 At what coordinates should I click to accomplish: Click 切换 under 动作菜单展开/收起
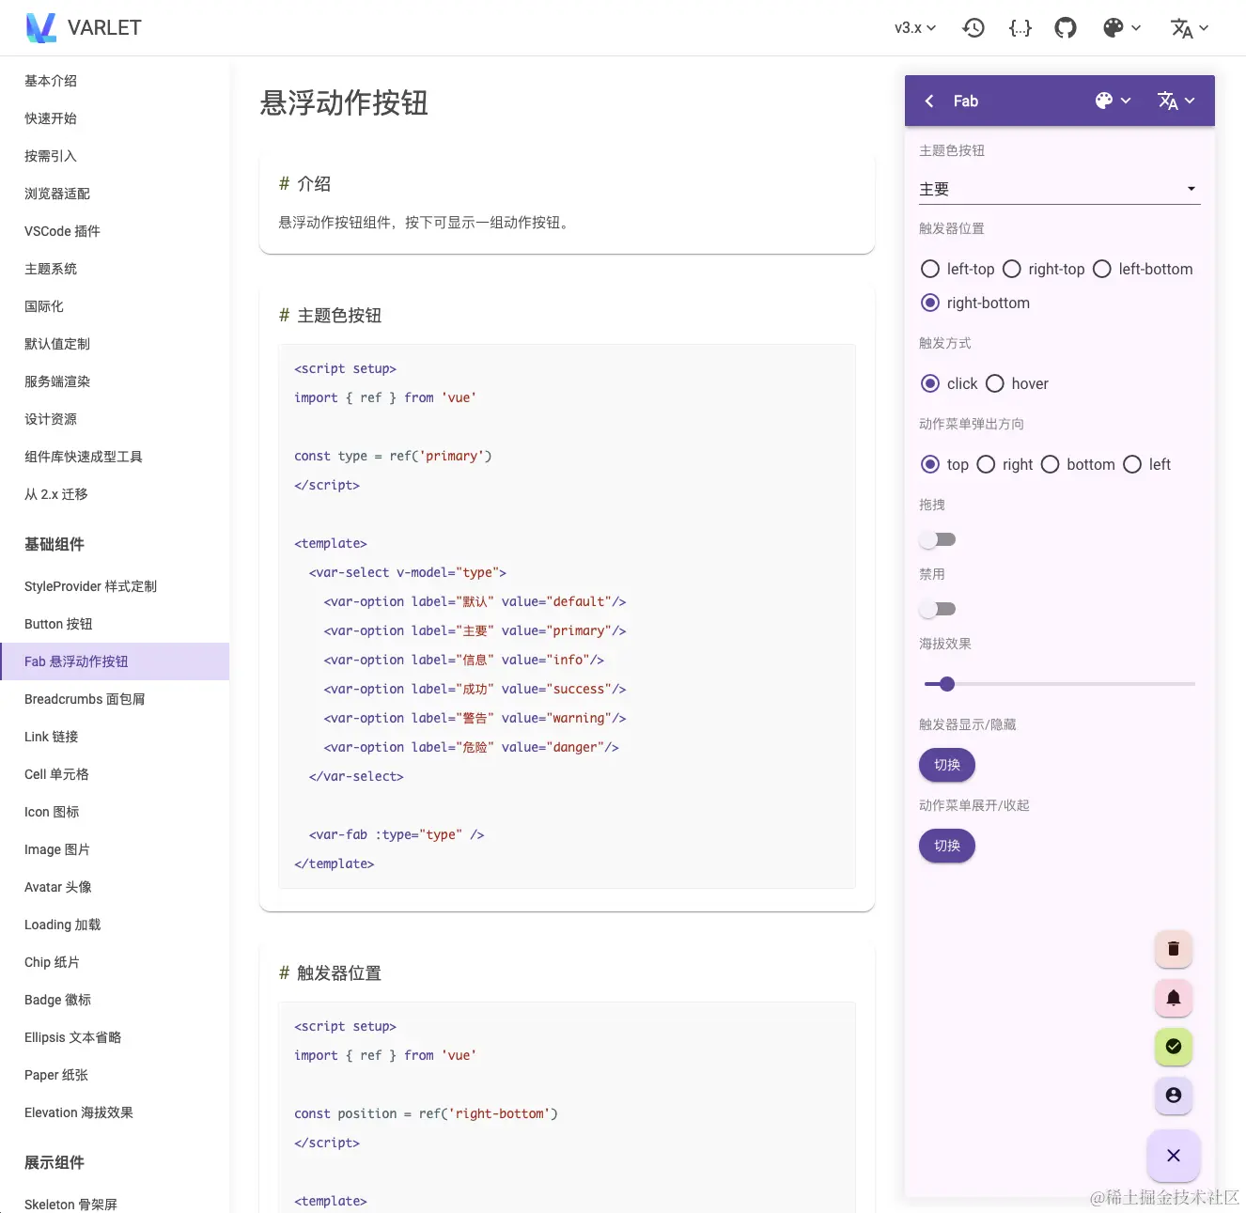pyautogui.click(x=947, y=846)
